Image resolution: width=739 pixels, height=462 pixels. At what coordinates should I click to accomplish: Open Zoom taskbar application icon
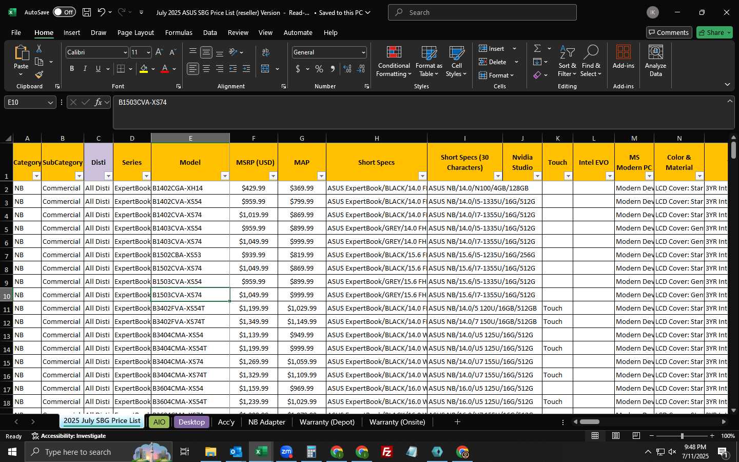pyautogui.click(x=286, y=452)
